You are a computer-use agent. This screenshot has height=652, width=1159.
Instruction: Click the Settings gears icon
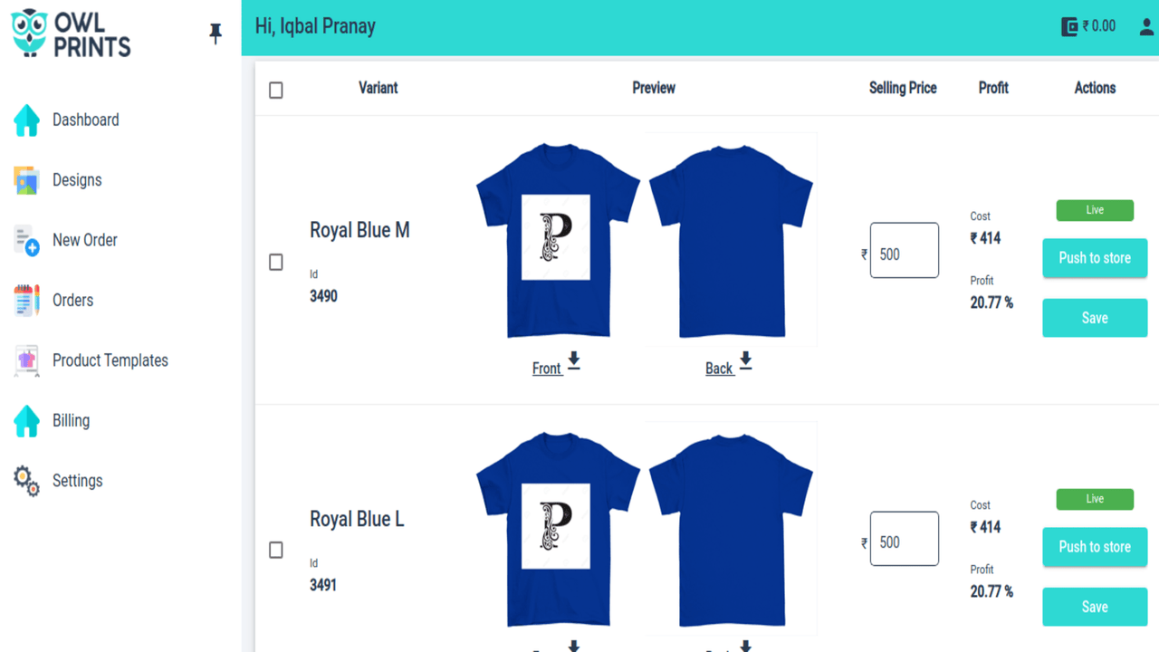coord(27,481)
